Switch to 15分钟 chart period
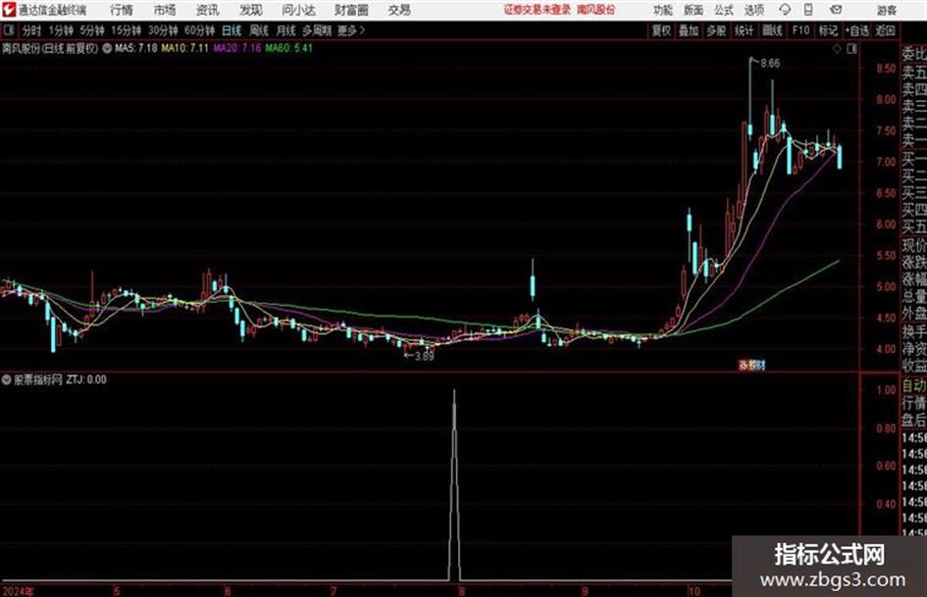Screen dimensions: 927x597 126,30
